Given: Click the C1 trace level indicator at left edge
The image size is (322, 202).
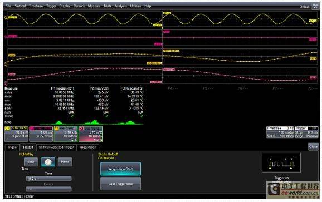Looking at the screenshot, I should tap(6, 18).
